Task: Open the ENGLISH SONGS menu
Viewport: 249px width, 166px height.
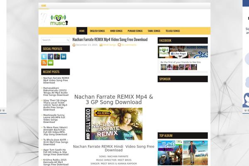Action: (97, 31)
